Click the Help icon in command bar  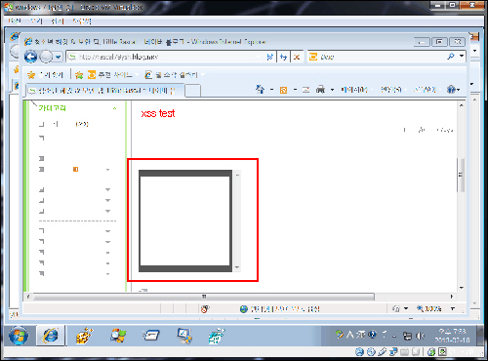(x=451, y=89)
